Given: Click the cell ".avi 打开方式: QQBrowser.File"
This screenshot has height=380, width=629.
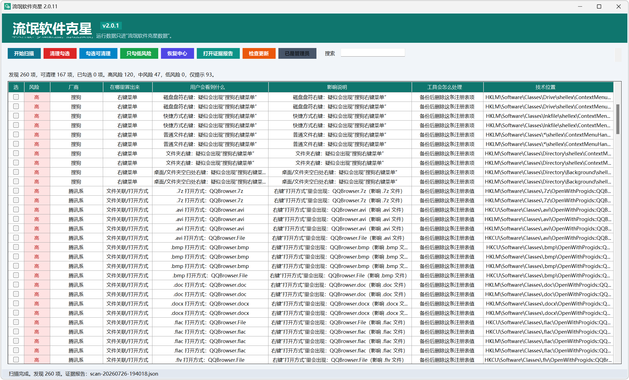Looking at the screenshot, I should (x=210, y=238).
